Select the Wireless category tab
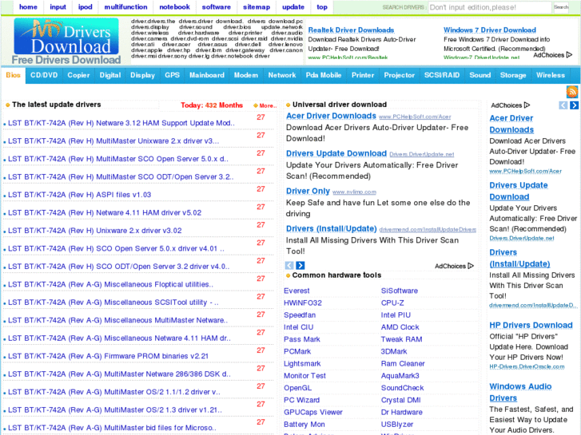The width and height of the screenshot is (581, 435). pos(551,75)
